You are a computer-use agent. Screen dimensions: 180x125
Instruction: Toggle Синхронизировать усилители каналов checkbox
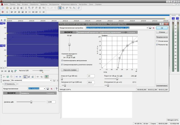[x=62, y=64]
